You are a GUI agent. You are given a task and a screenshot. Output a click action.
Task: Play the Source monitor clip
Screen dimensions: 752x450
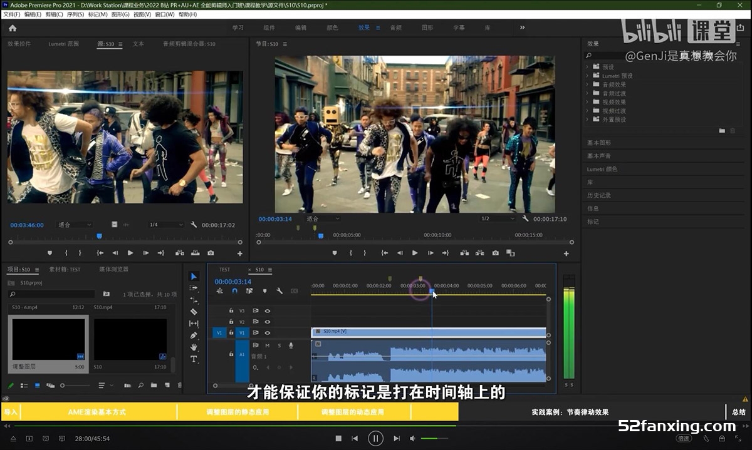pyautogui.click(x=130, y=253)
